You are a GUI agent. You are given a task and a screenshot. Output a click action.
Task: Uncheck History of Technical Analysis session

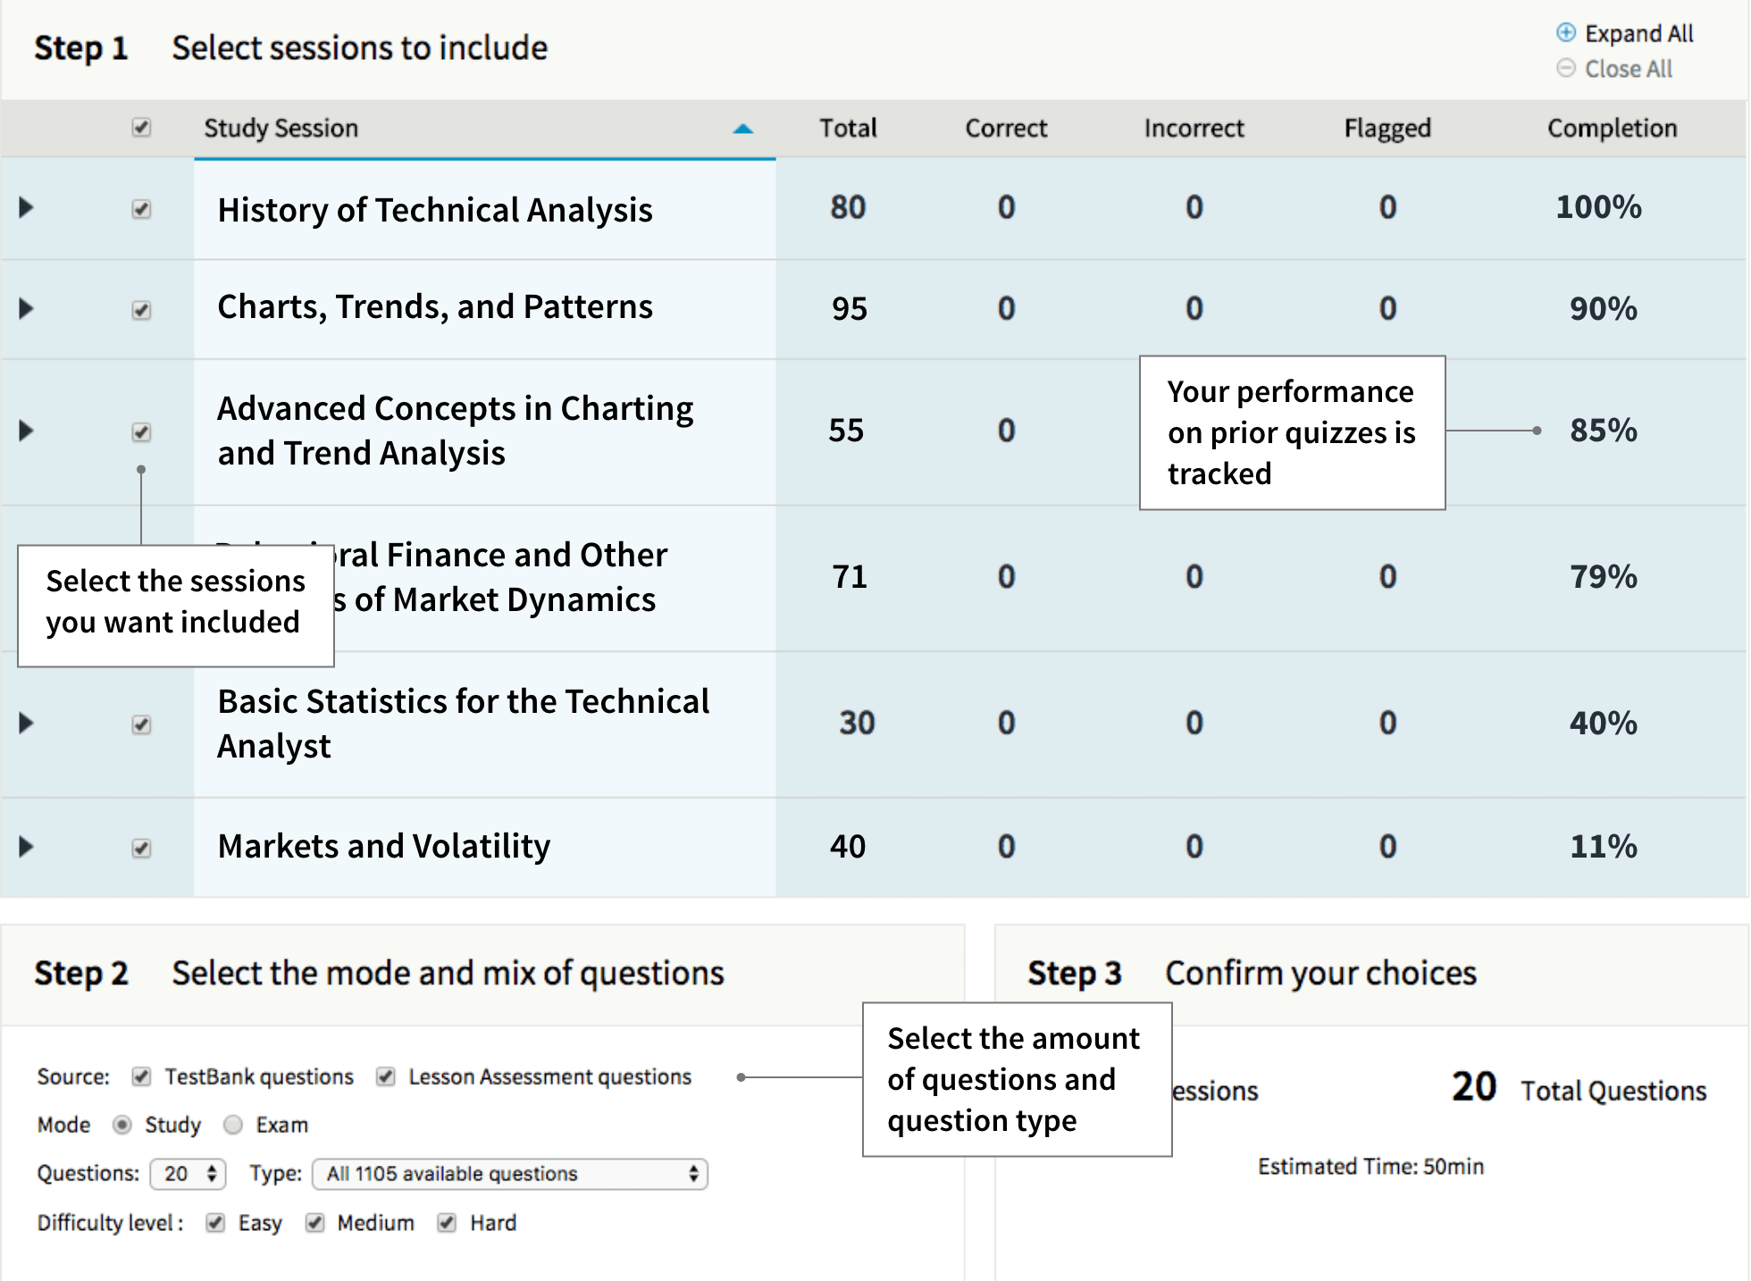point(141,209)
